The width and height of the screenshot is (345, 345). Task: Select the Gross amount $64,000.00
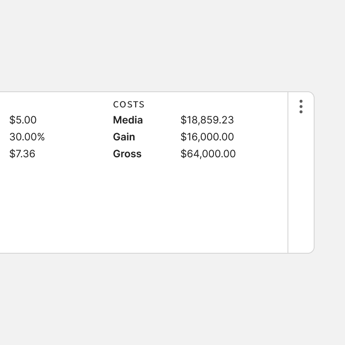[x=208, y=154]
